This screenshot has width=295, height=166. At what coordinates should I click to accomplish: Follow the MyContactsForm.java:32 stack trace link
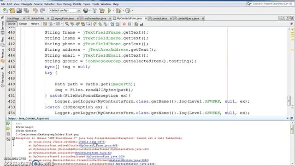pyautogui.click(x=93, y=153)
